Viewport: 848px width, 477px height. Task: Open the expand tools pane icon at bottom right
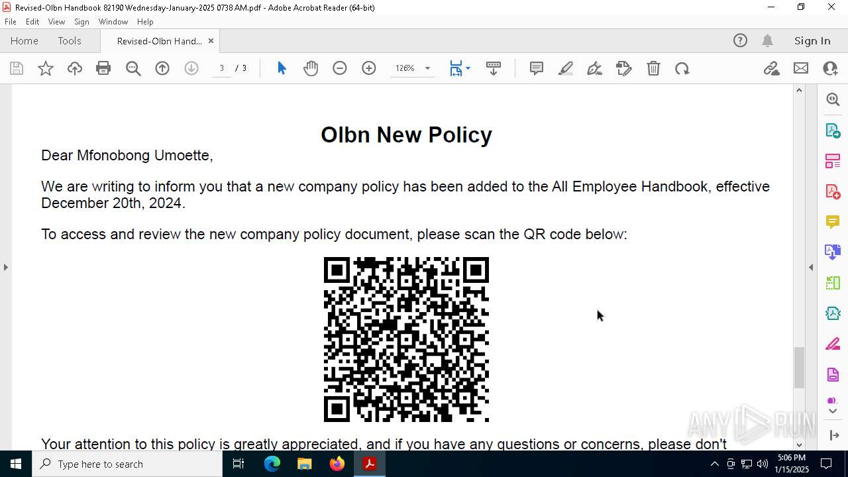point(833,435)
